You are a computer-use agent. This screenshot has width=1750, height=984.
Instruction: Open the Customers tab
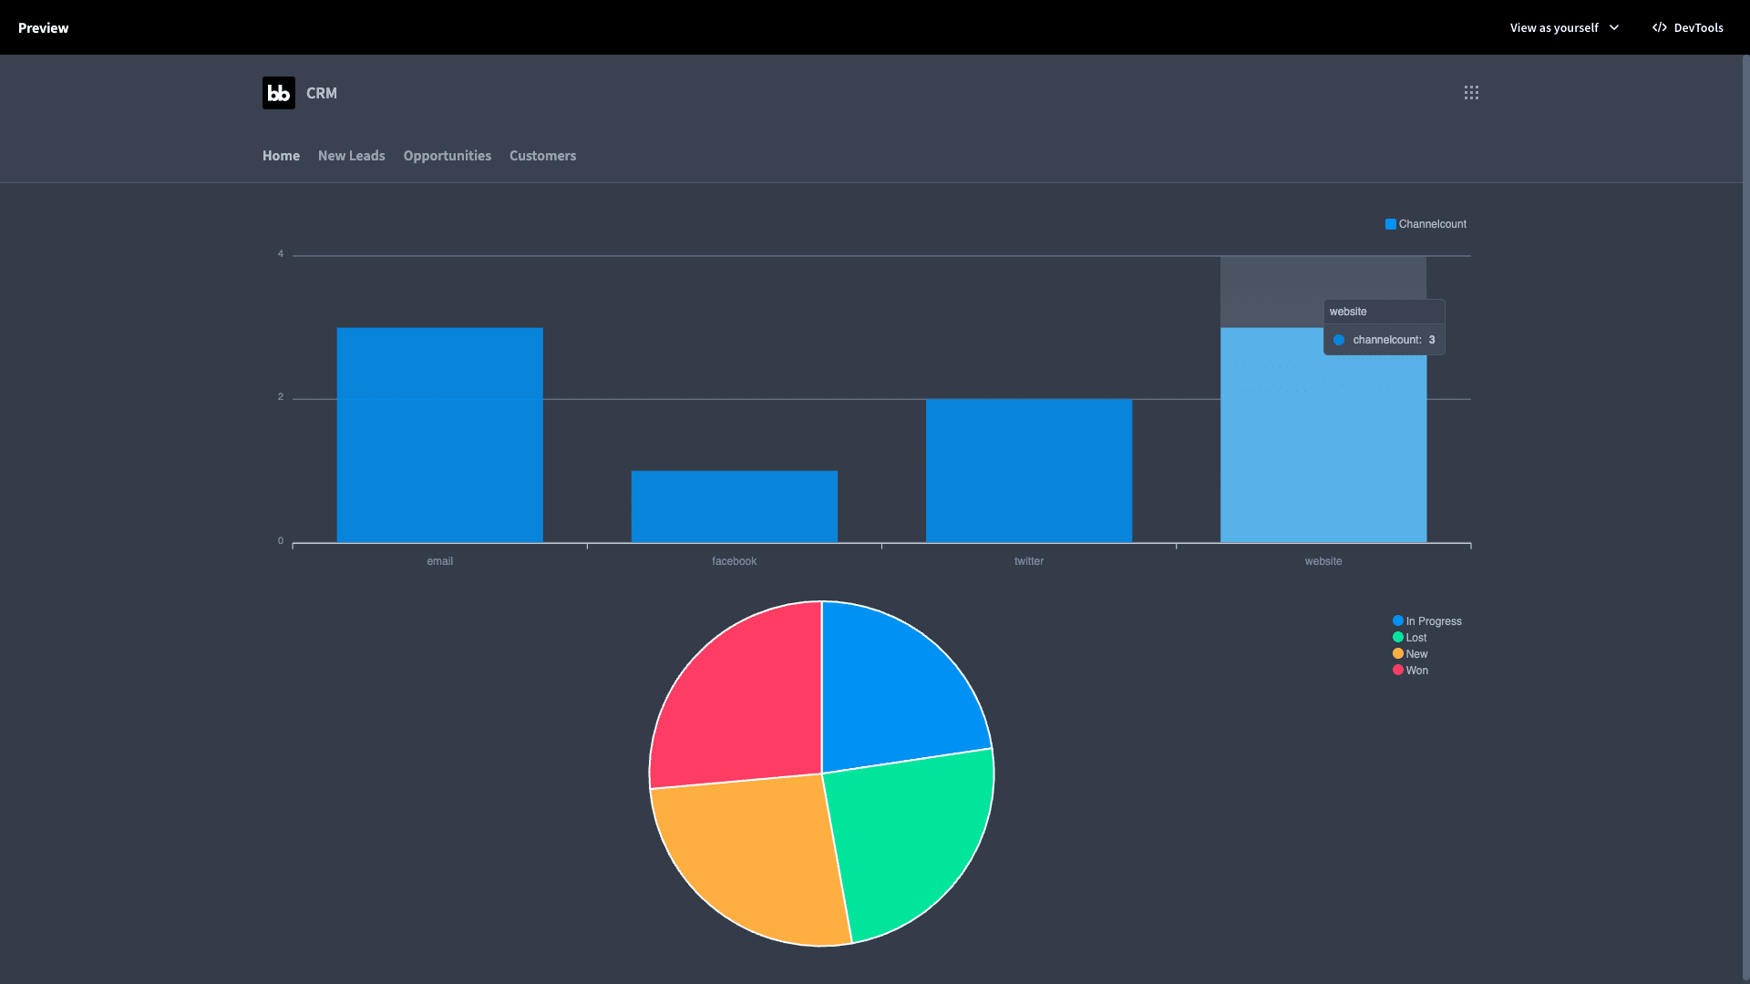[x=542, y=156]
